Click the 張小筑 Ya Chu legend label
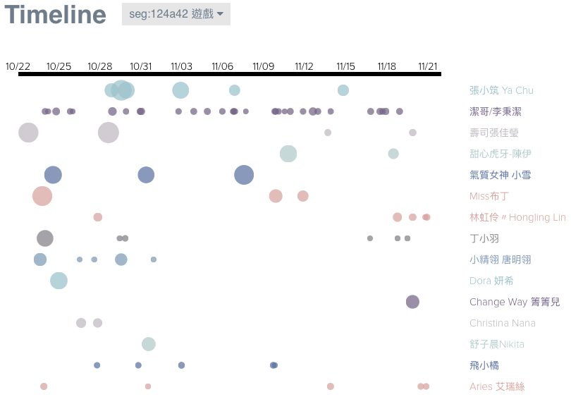This screenshot has height=397, width=571. pyautogui.click(x=501, y=90)
